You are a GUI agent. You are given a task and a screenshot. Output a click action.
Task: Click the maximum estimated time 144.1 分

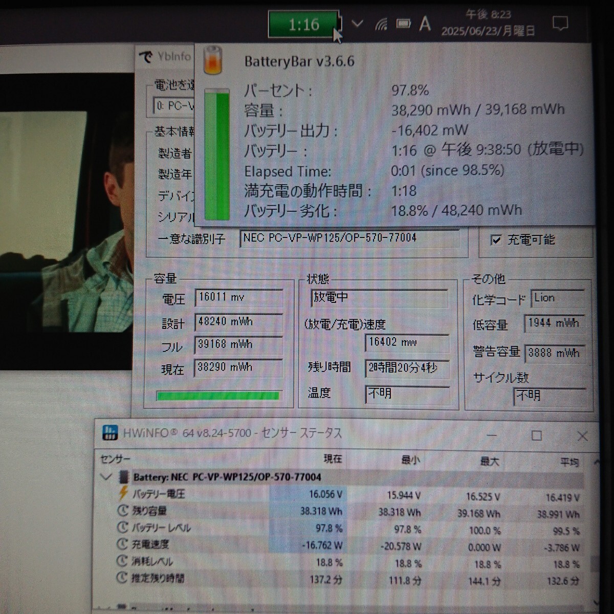click(484, 581)
